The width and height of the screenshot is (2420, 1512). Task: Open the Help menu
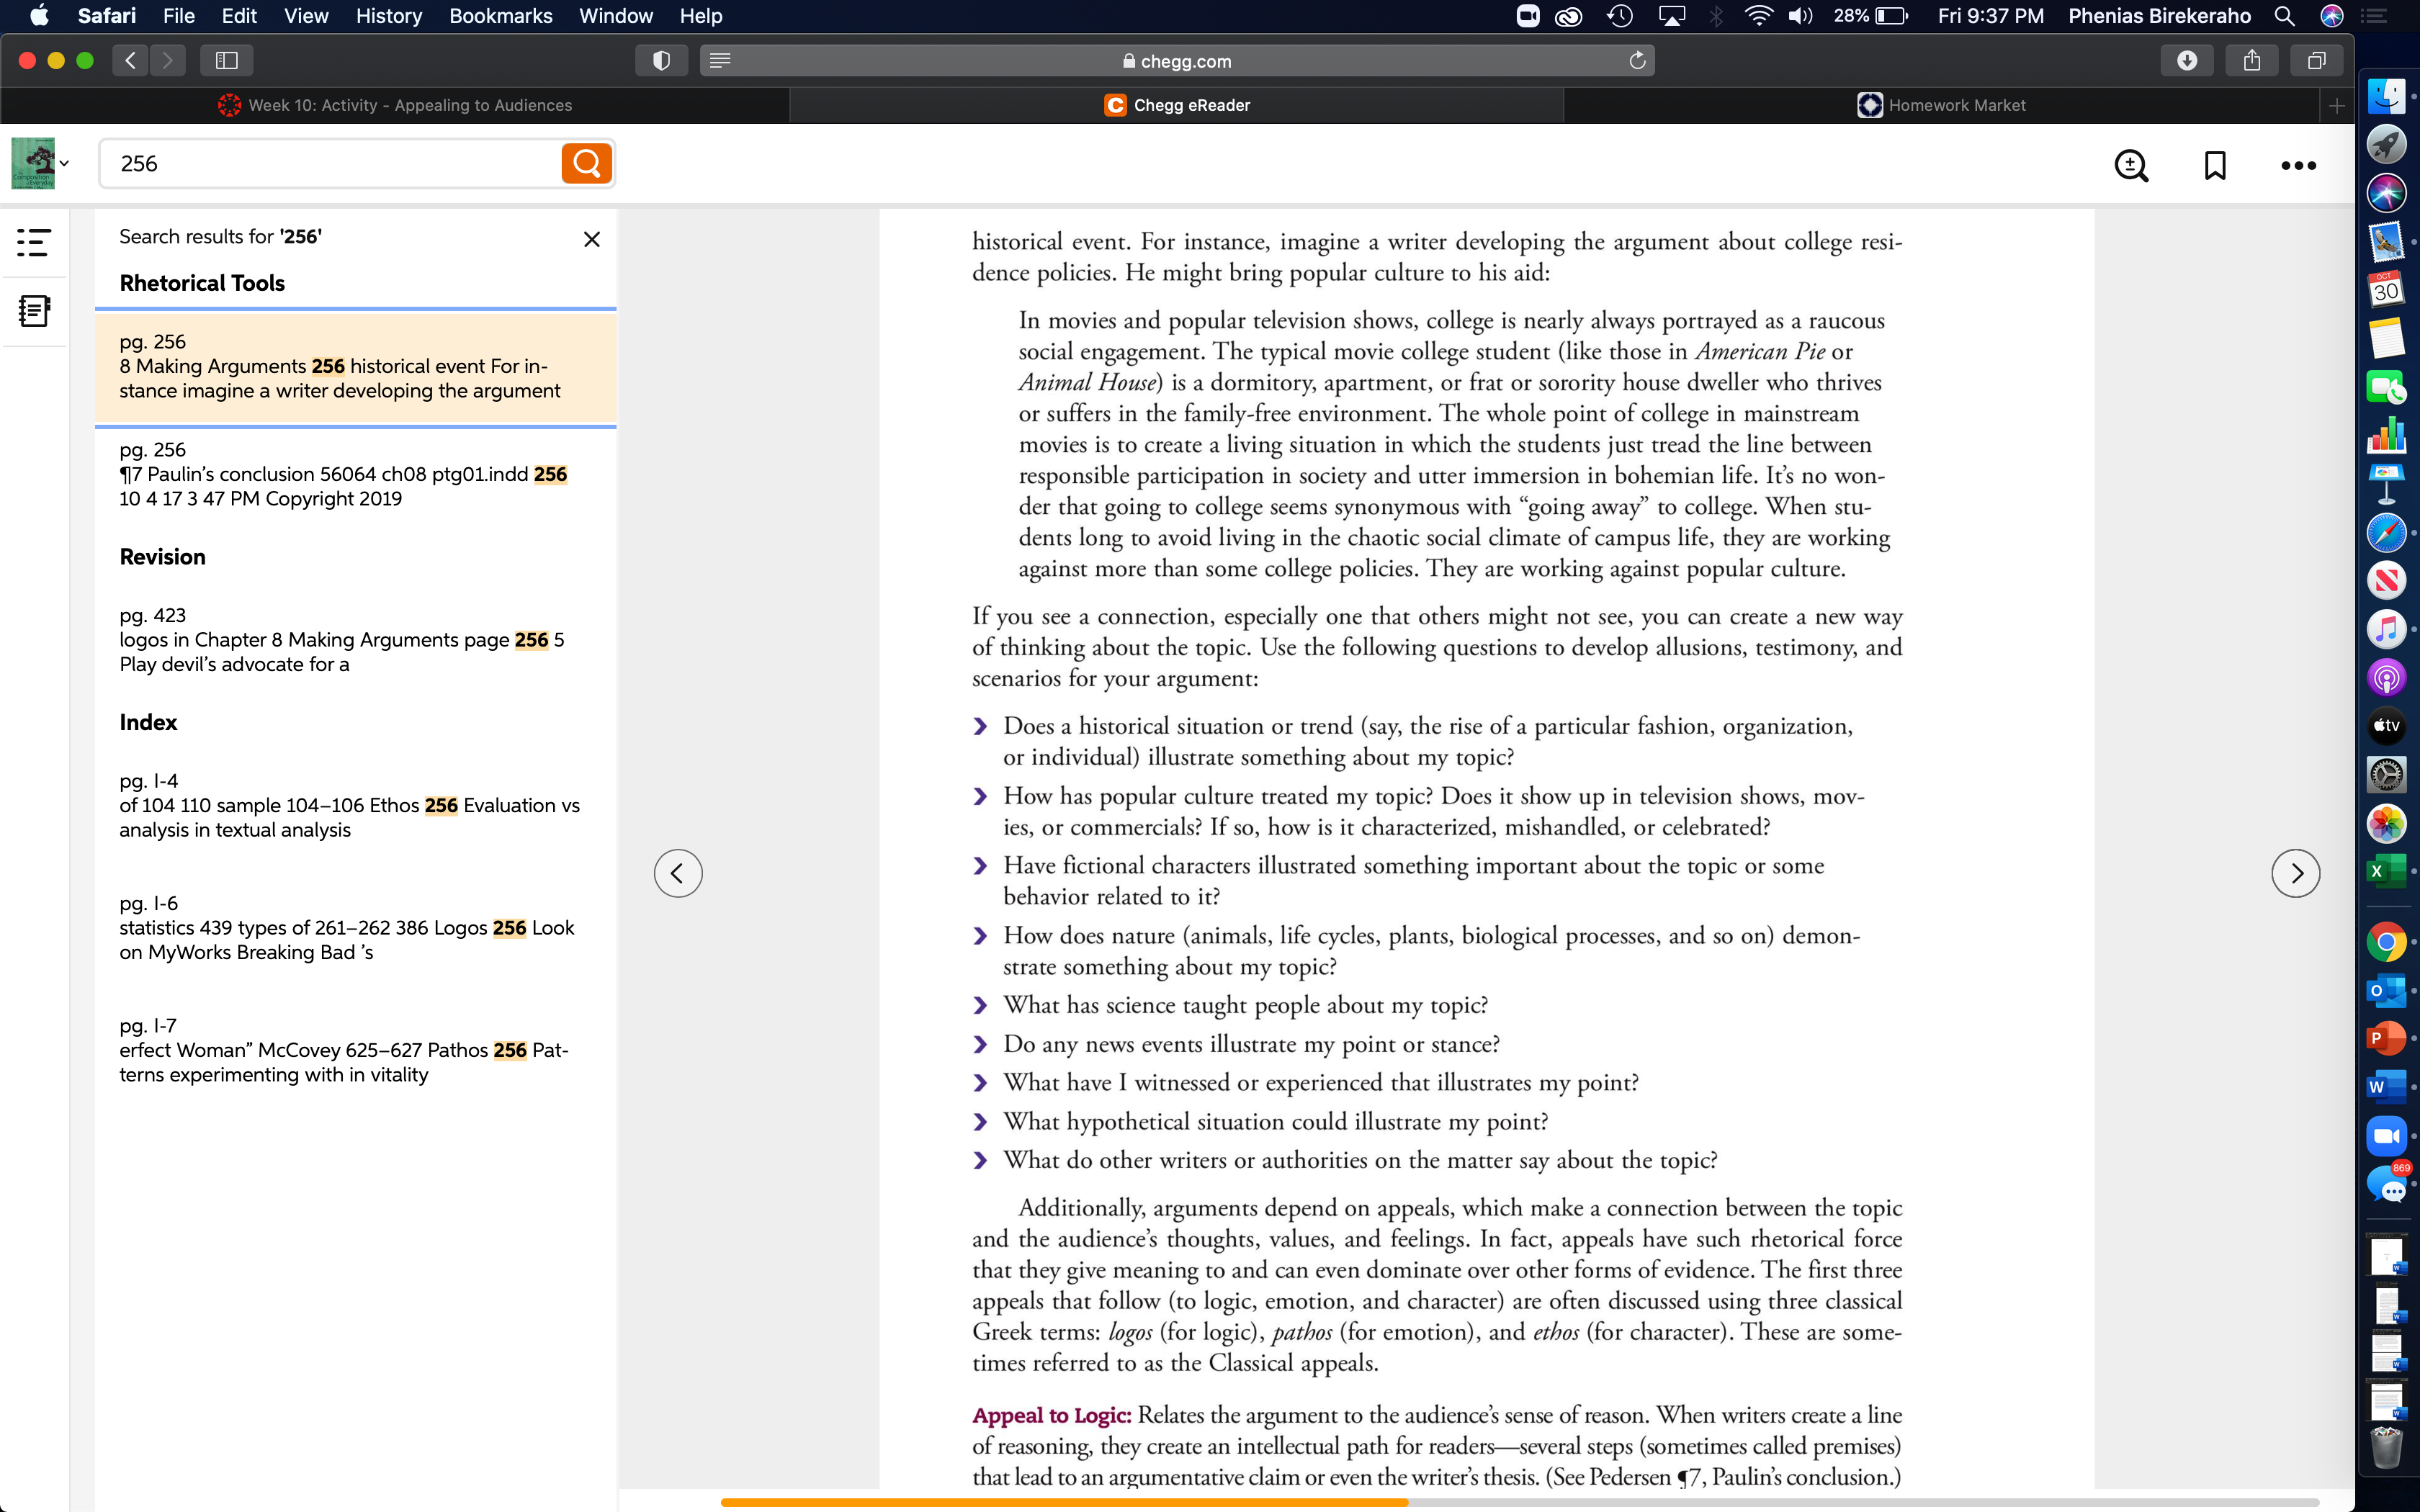pos(701,16)
